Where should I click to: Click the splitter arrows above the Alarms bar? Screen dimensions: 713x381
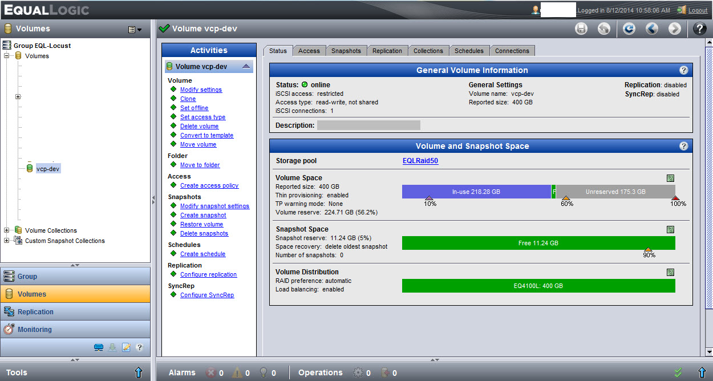(435, 360)
